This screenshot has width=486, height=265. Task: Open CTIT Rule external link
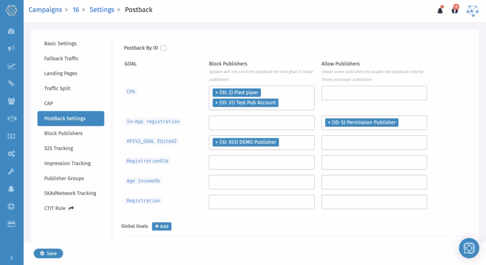[59, 208]
